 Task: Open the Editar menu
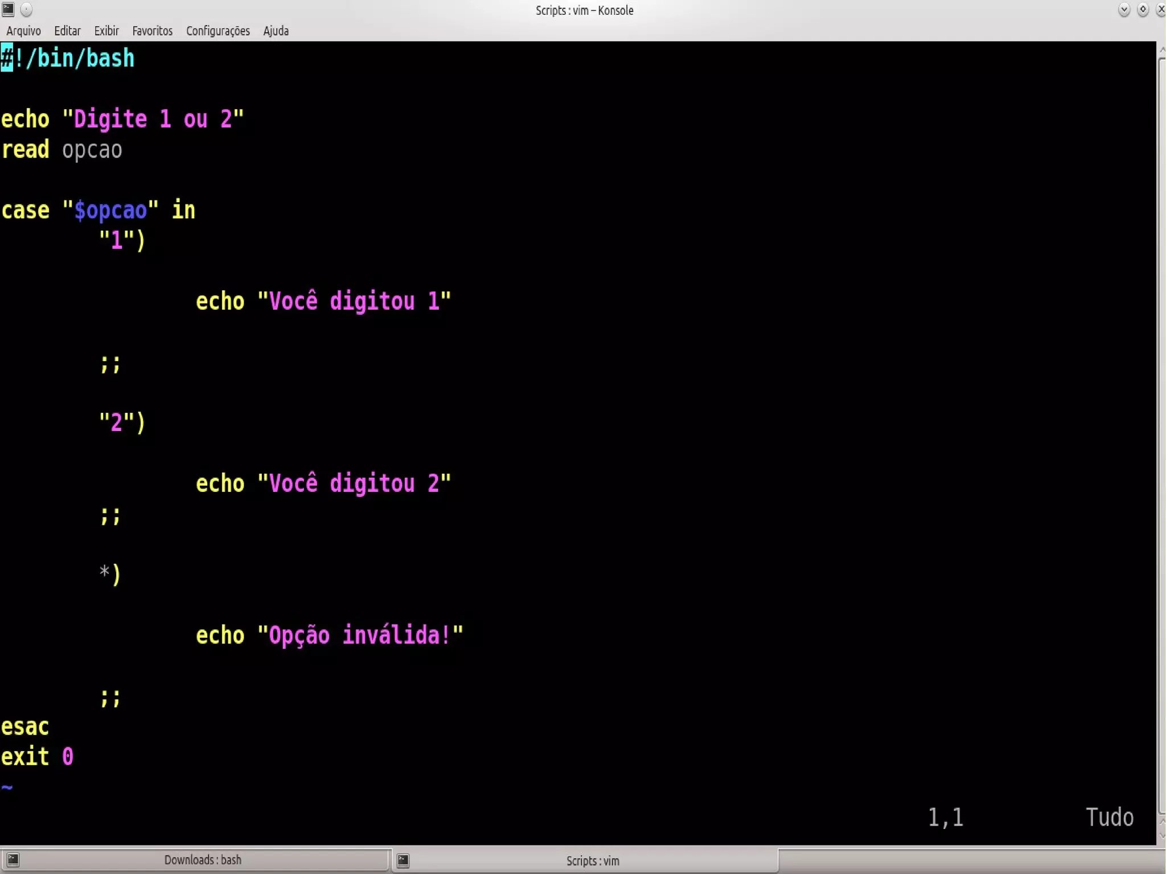tap(67, 31)
